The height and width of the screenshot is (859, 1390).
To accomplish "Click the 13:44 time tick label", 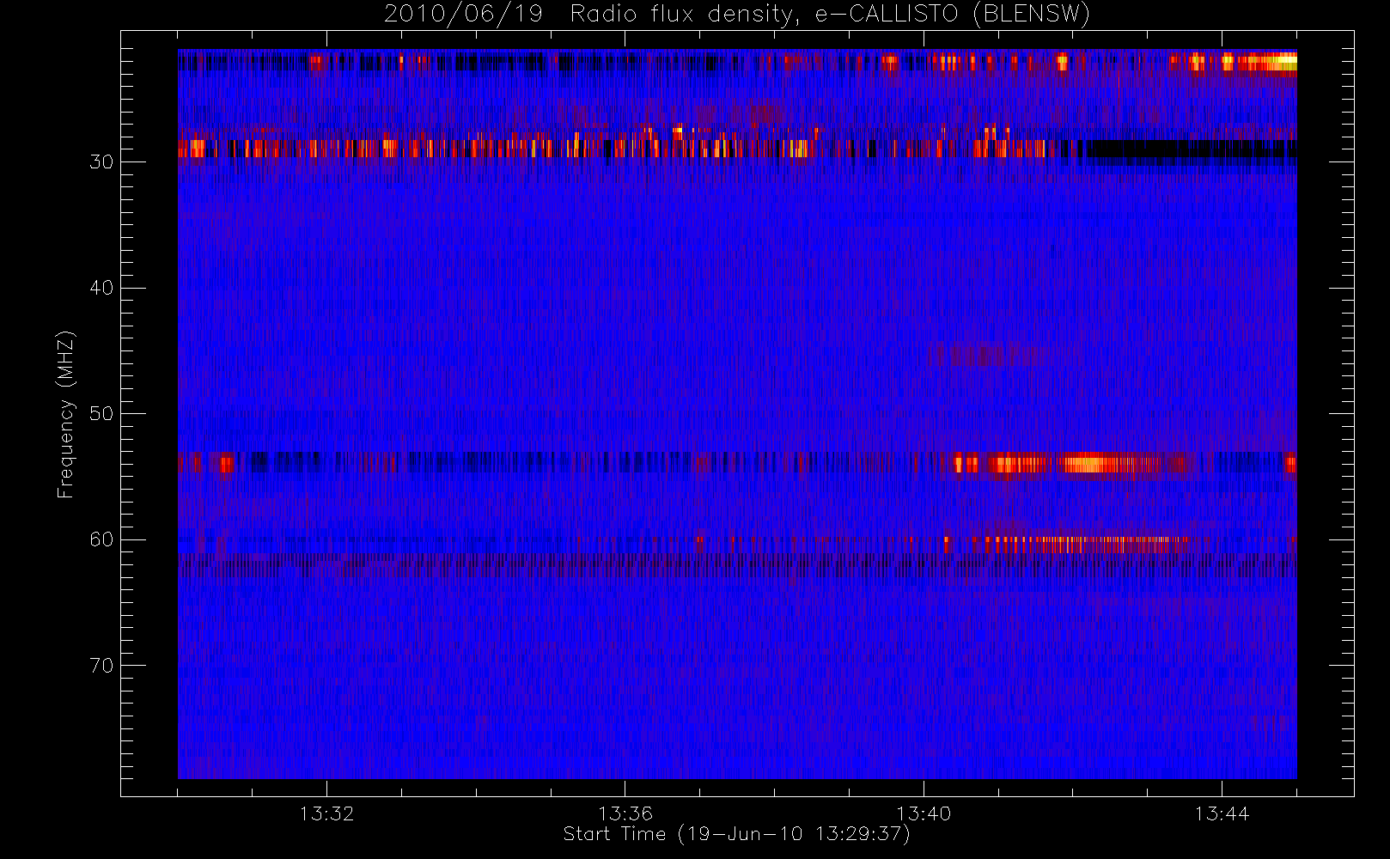I will 1222,813.
